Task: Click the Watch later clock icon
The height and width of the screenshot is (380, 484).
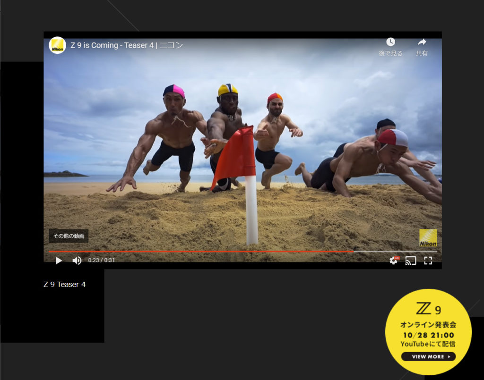Action: [390, 42]
